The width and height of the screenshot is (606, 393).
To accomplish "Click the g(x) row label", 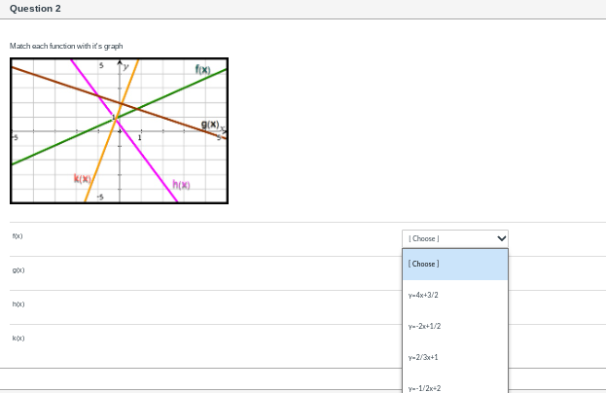I will (18, 270).
